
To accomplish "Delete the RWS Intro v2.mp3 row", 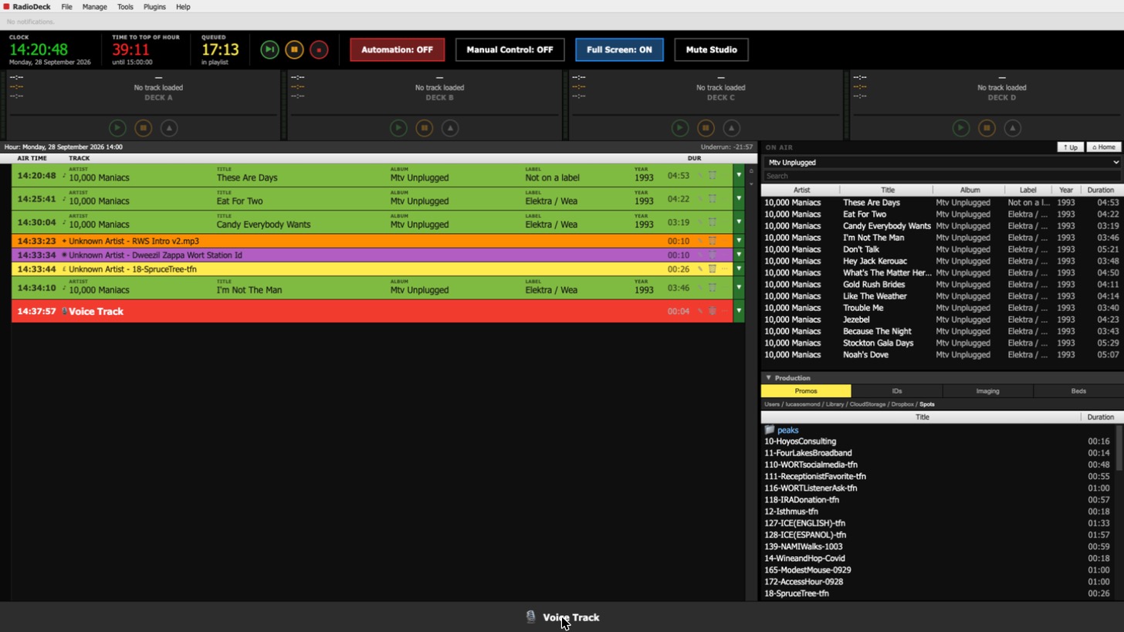I will [x=713, y=241].
